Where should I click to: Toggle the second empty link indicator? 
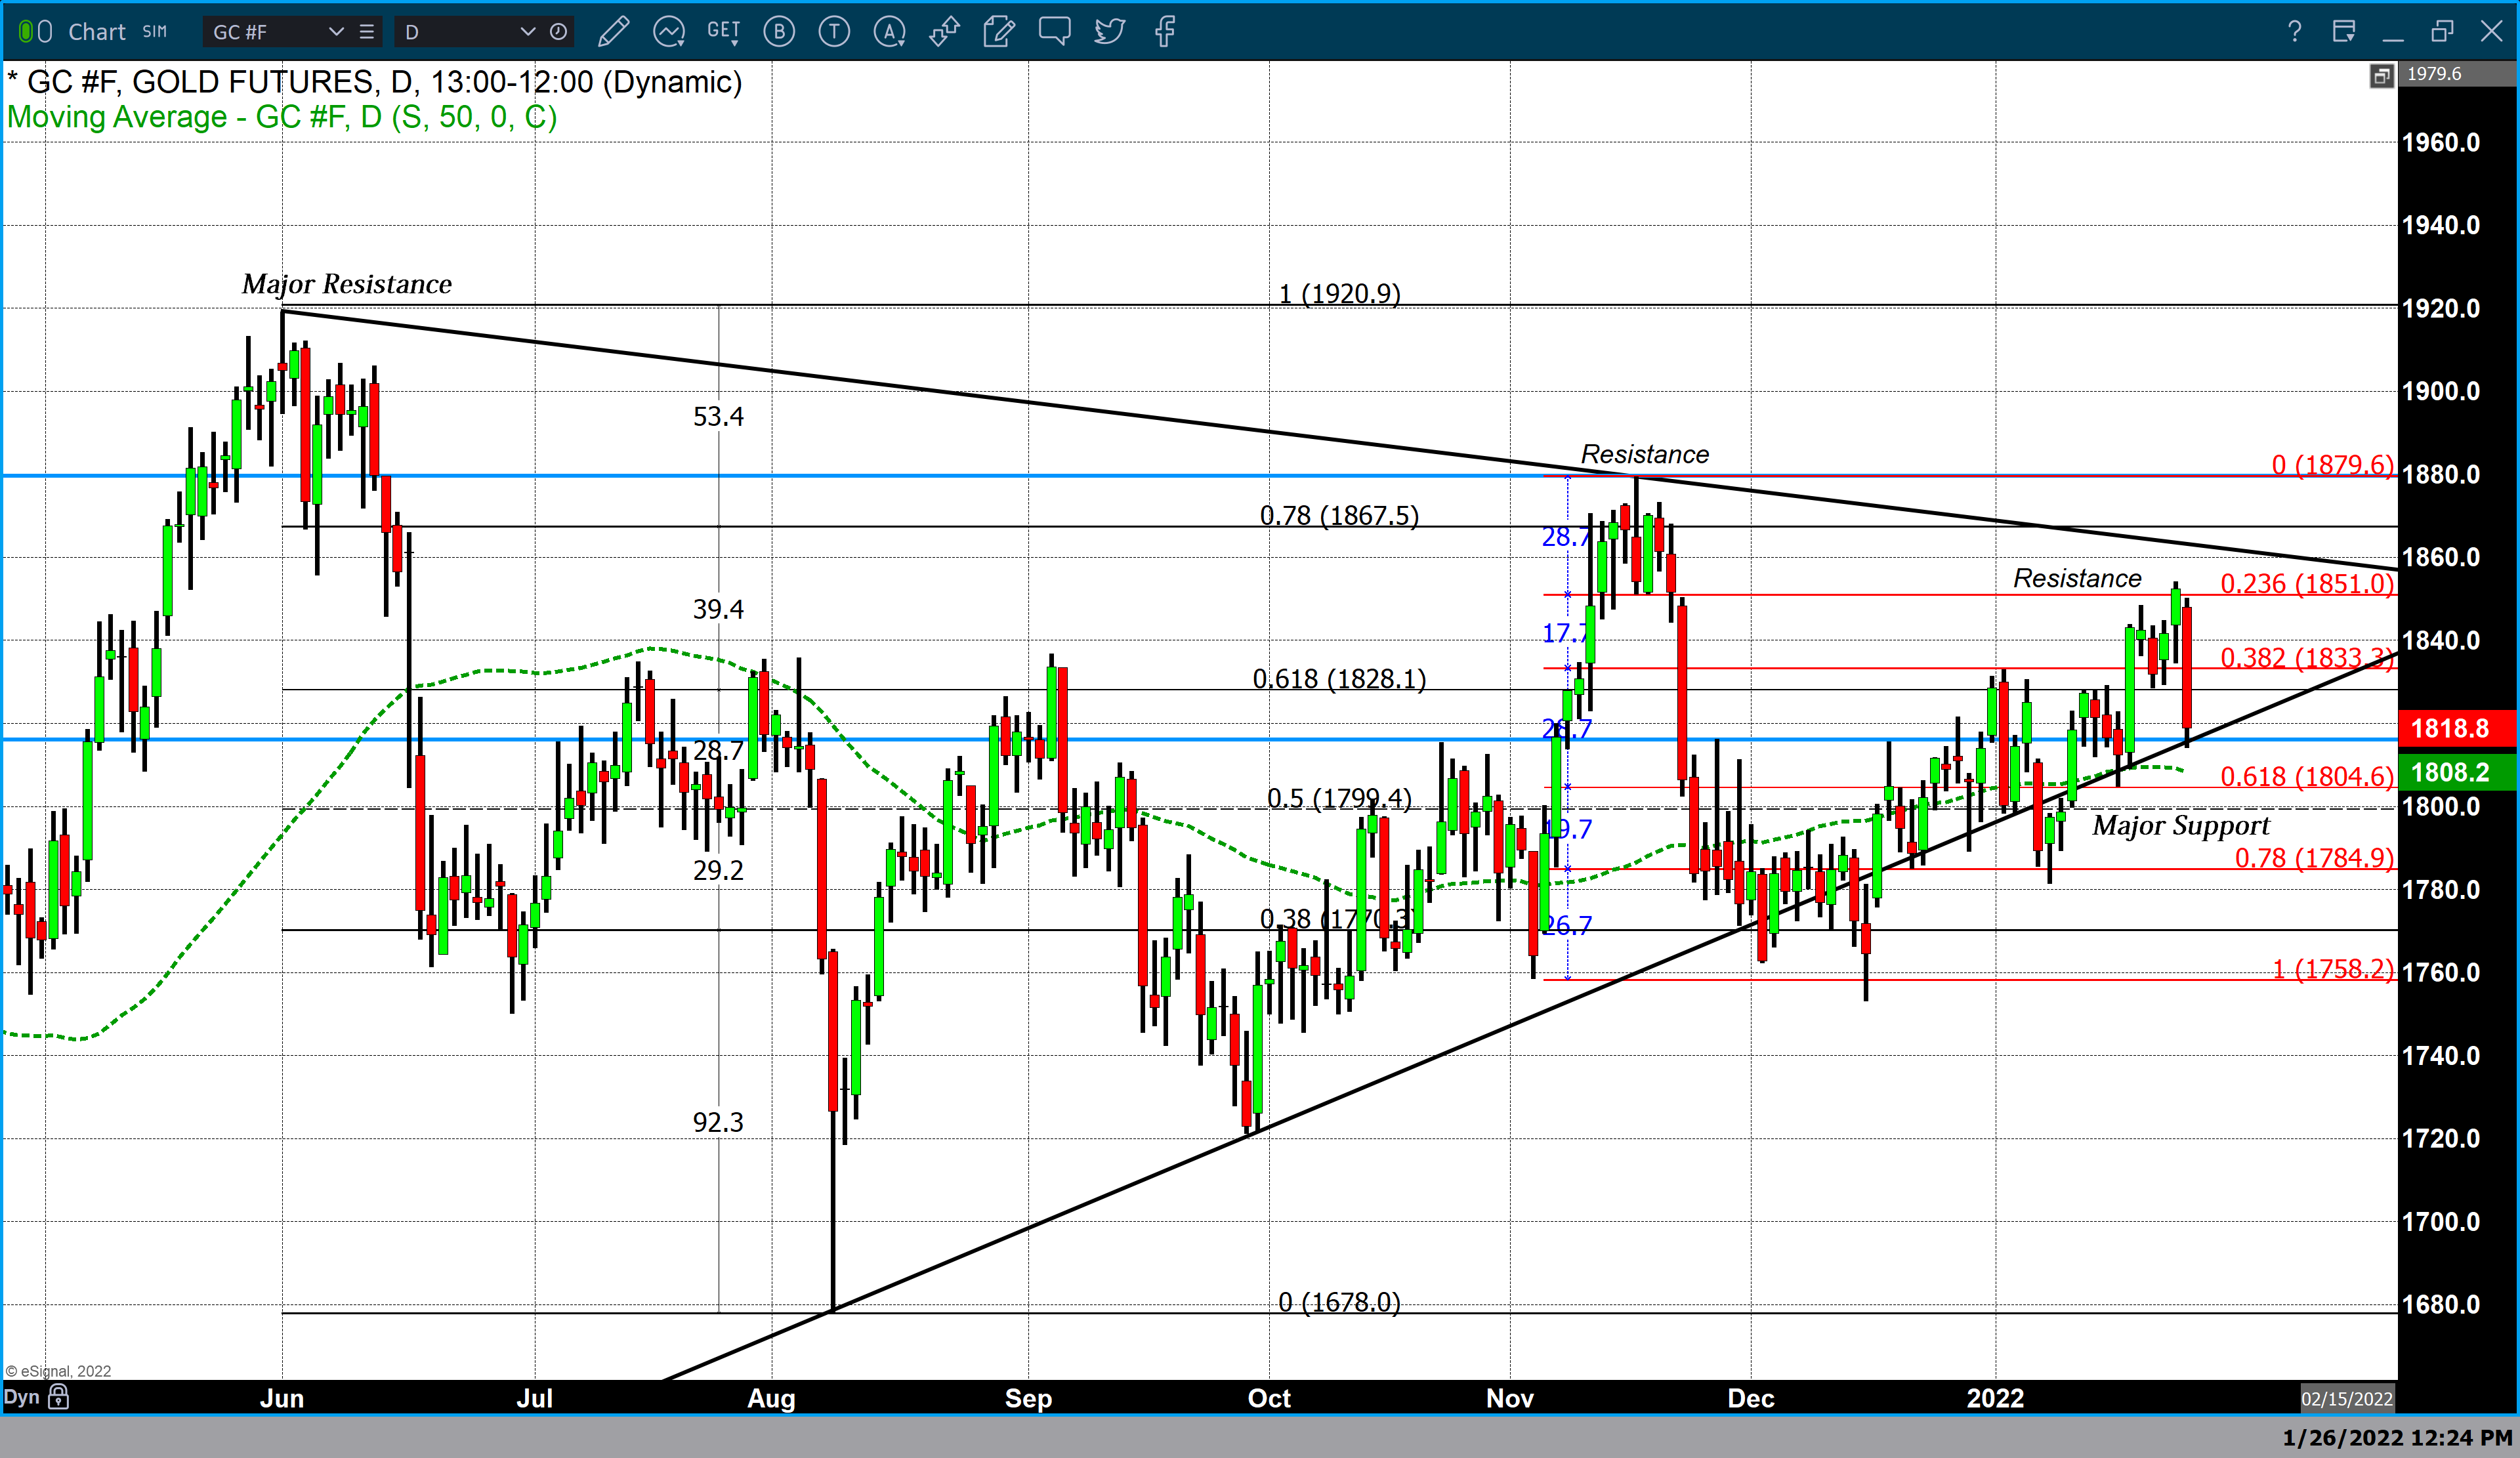[x=45, y=32]
